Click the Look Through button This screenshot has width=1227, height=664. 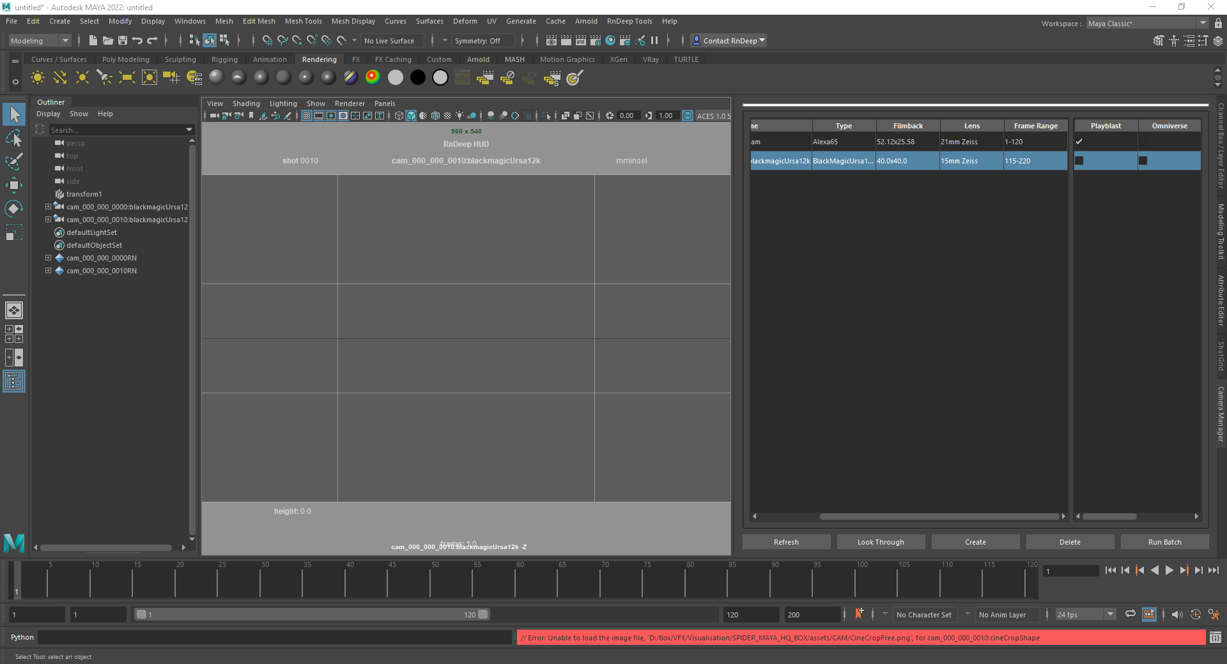(881, 542)
